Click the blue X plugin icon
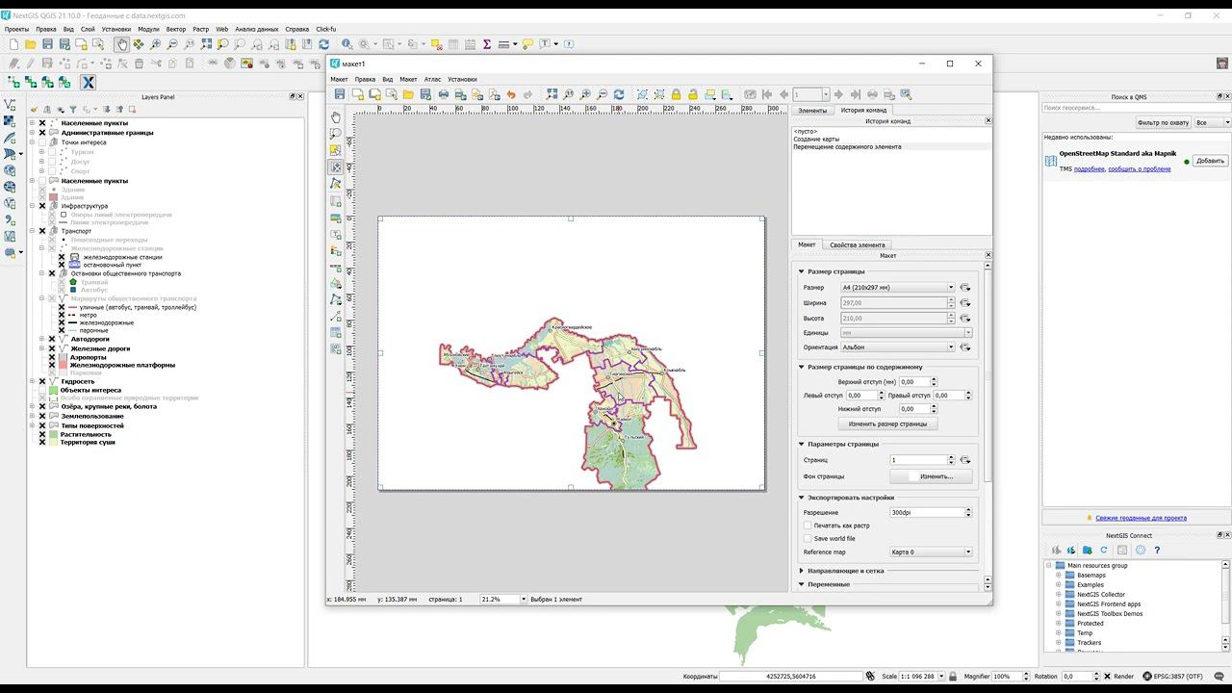 tap(88, 83)
